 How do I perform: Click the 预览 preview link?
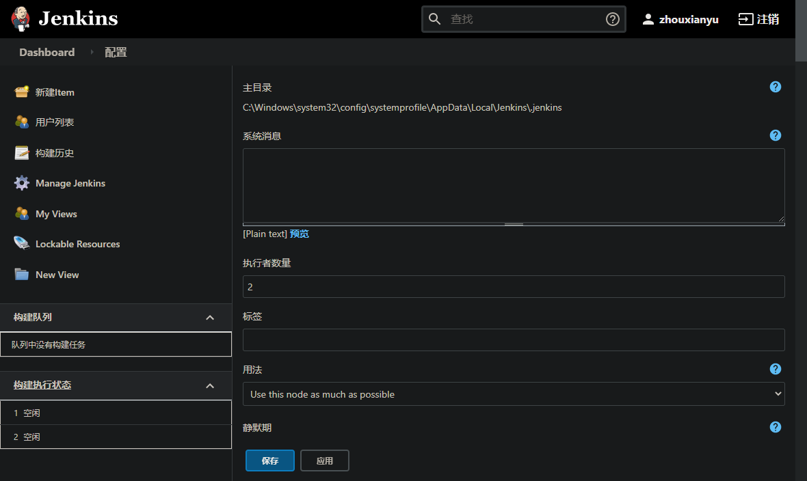click(299, 234)
